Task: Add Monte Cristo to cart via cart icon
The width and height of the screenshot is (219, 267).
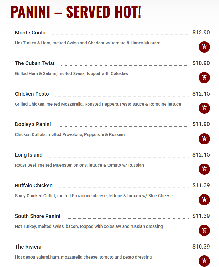Action: tap(204, 47)
